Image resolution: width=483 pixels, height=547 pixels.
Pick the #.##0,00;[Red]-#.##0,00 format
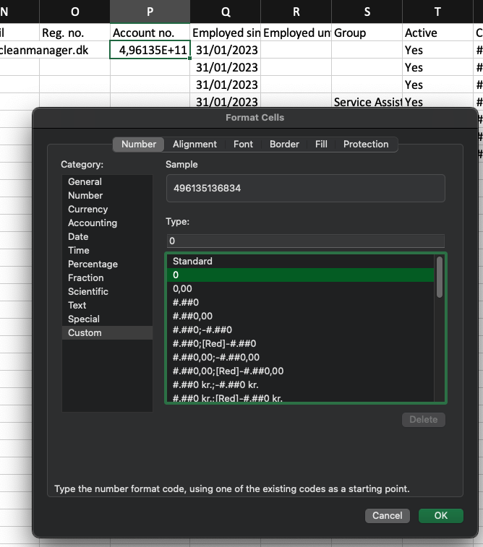[228, 371]
